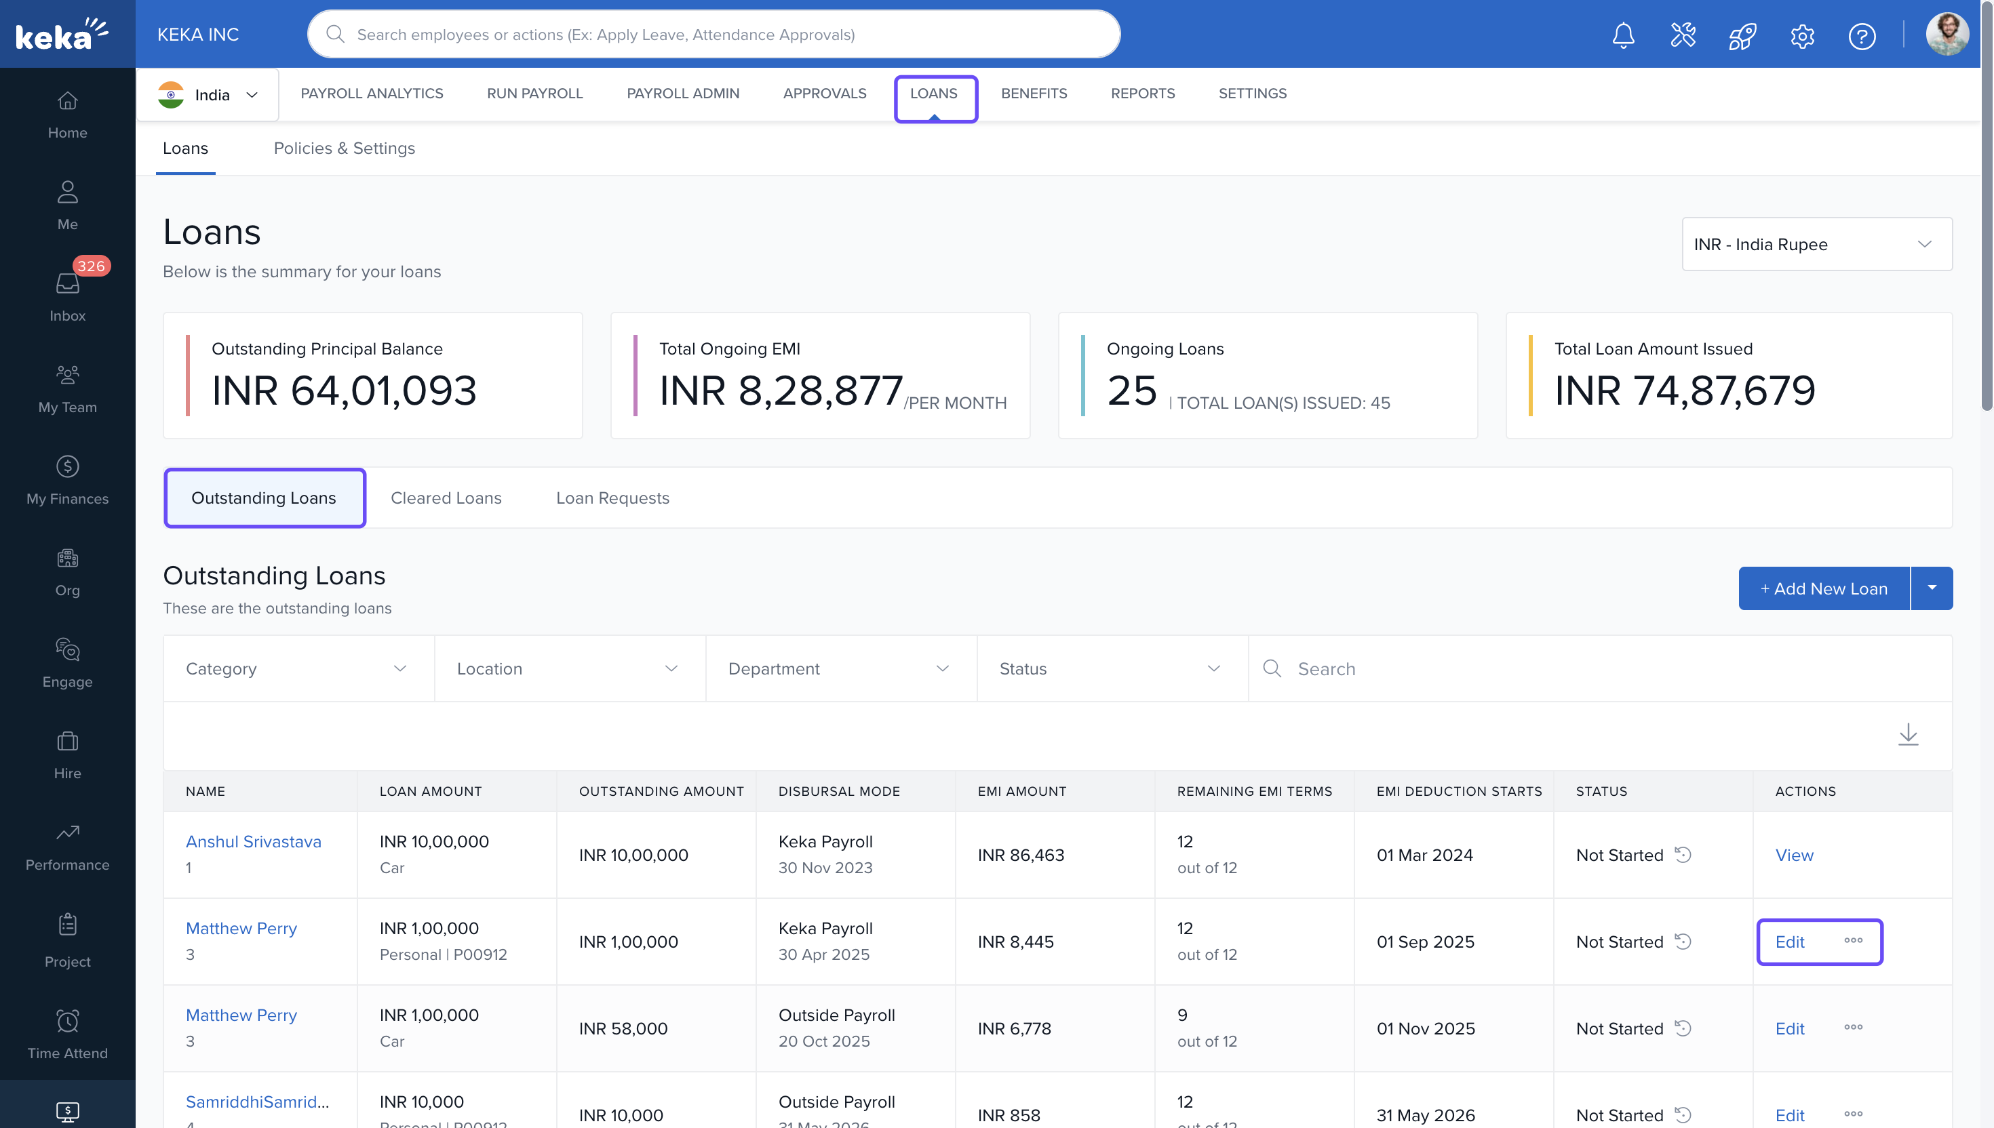Click the rocket icon in header

pyautogui.click(x=1742, y=35)
